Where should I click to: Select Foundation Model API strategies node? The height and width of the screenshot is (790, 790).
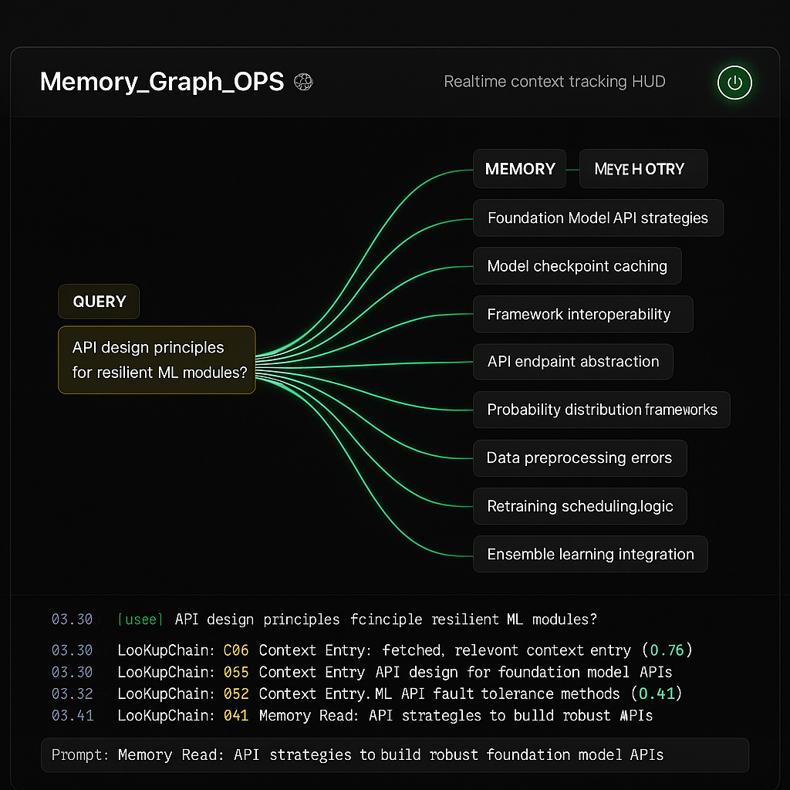[598, 218]
